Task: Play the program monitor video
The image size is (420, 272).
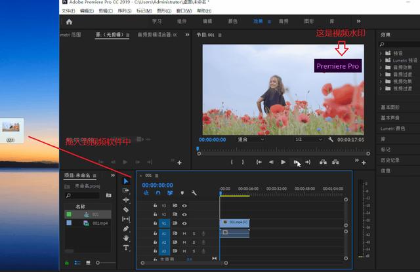Action: click(283, 162)
